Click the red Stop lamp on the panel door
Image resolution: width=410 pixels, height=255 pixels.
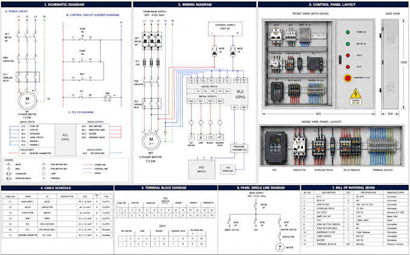coord(348,67)
